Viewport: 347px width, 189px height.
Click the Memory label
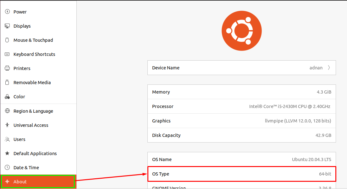[x=161, y=92]
